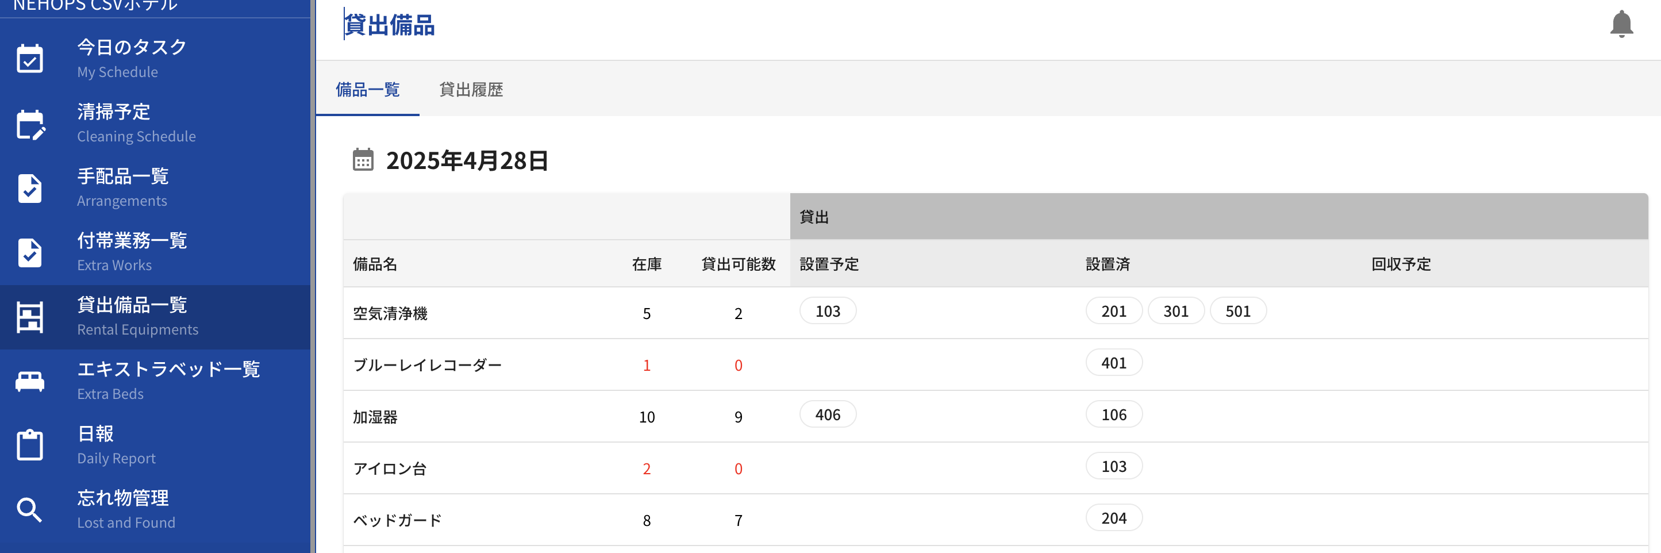Switch to the 貸出履歴 tab
Image resolution: width=1661 pixels, height=553 pixels.
pos(471,90)
